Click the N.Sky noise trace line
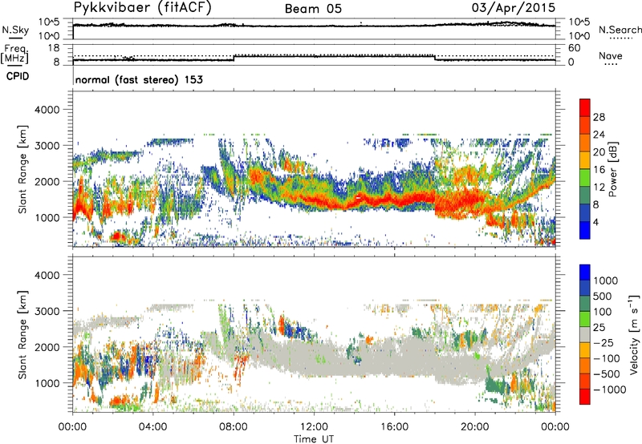 point(314,26)
